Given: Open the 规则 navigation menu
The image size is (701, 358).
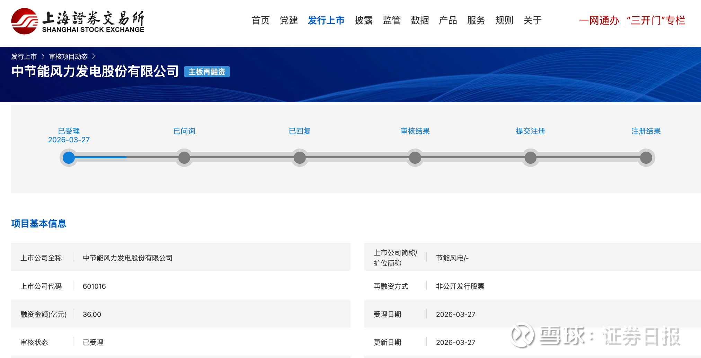Looking at the screenshot, I should click(504, 20).
